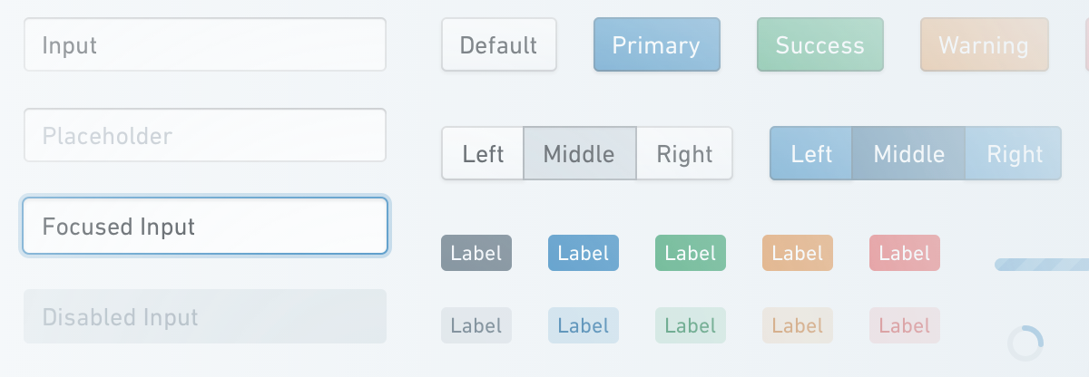Click the circular loading spinner
The width and height of the screenshot is (1089, 377).
point(1025,343)
